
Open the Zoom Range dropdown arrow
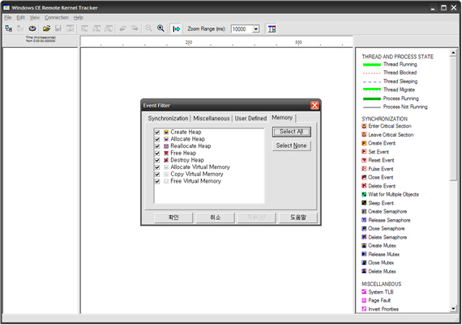[x=256, y=29]
